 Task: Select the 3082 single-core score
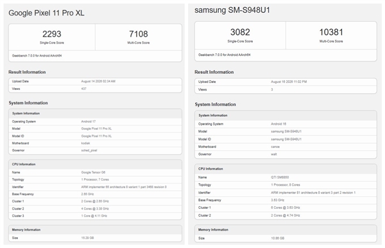pyautogui.click(x=240, y=32)
